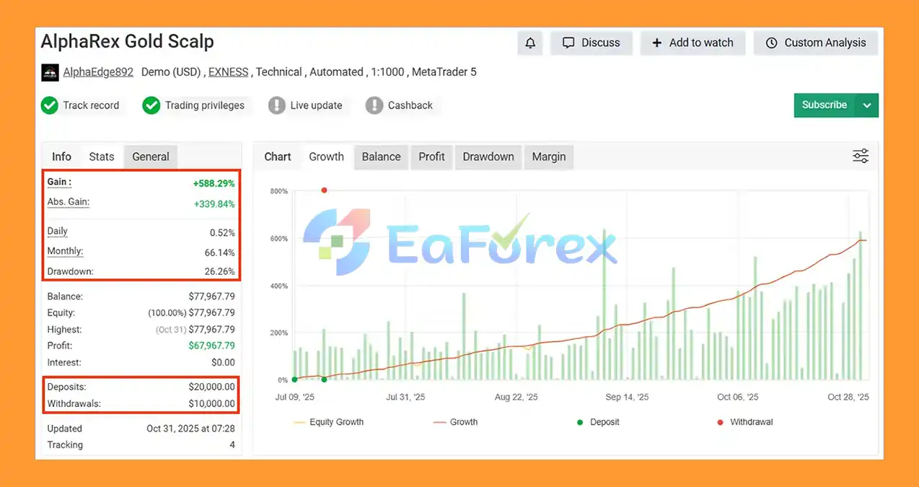Switch to the Stats tab
919x487 pixels.
click(102, 157)
